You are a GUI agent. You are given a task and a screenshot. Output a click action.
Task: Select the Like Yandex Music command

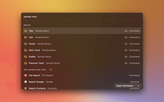(x=82, y=37)
